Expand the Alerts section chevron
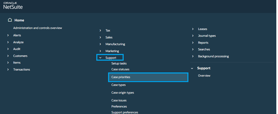Viewport: 278px width, 114px height. point(8,35)
